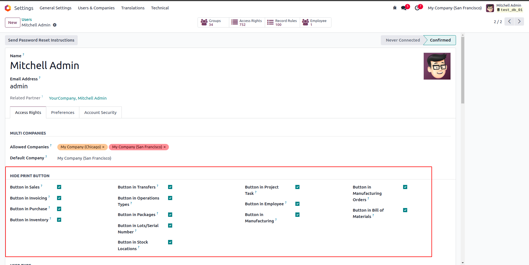Remove My Company (Chicago) tag
The image size is (529, 265).
(x=103, y=147)
